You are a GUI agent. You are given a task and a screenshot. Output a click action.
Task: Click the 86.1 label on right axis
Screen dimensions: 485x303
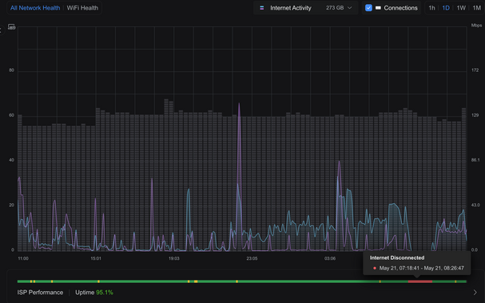coord(475,160)
